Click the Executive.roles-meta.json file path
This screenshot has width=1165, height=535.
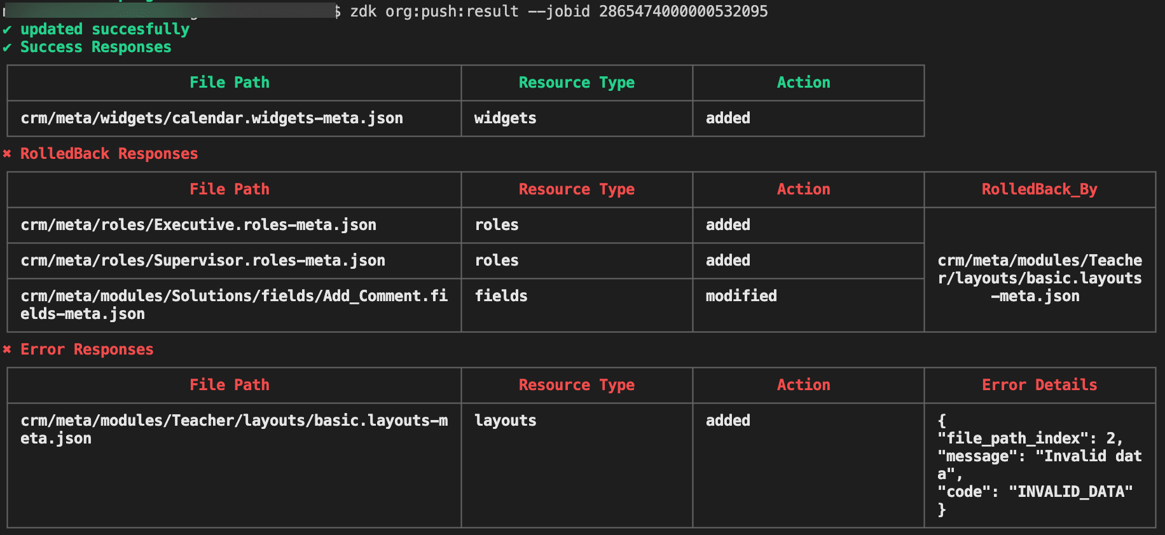click(x=198, y=225)
